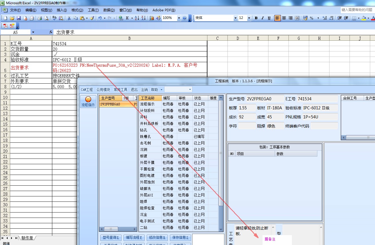Viewport: 375px width, 245px height.
Task: Open the 数据(D) menu
Action: point(109,10)
